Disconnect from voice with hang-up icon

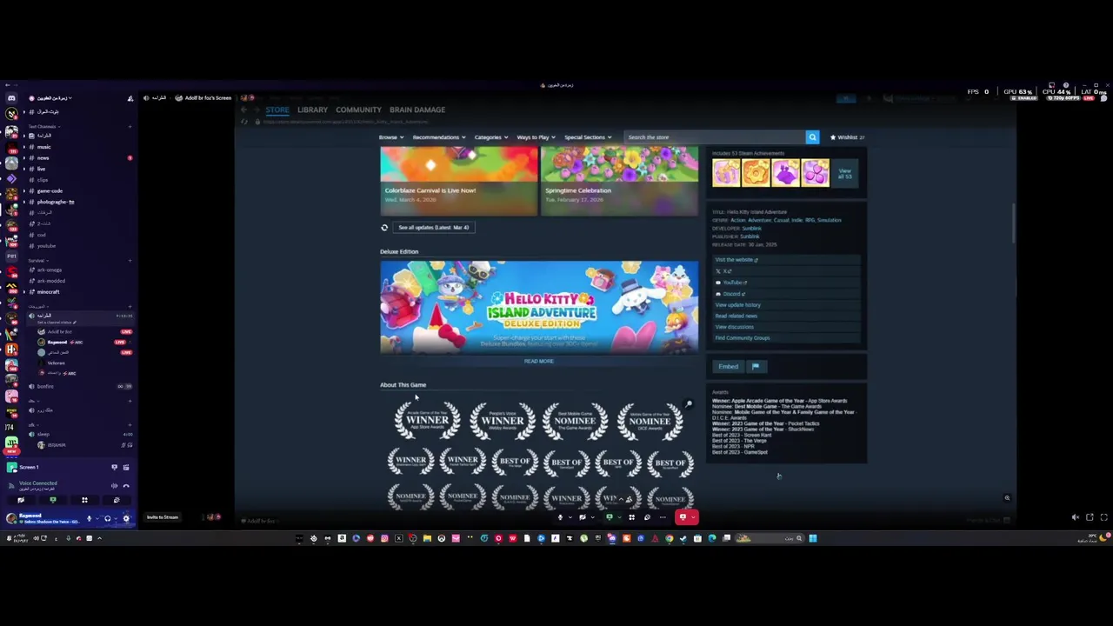pyautogui.click(x=126, y=486)
